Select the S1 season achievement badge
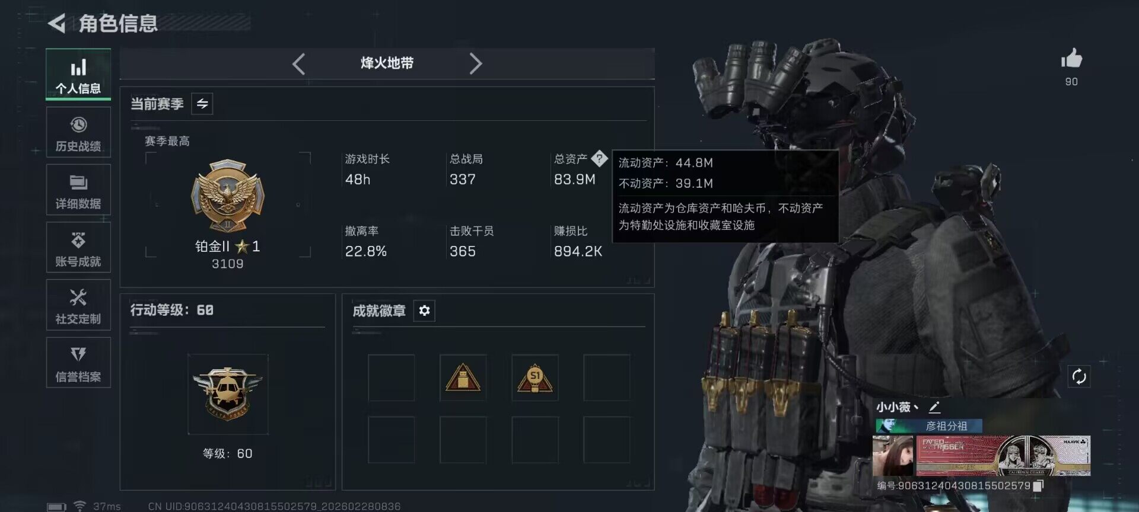1139x512 pixels. click(x=535, y=378)
